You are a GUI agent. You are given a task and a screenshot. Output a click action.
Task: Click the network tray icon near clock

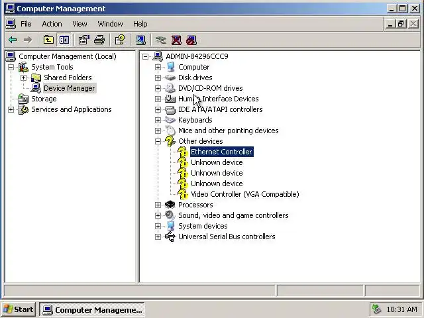pyautogui.click(x=376, y=309)
